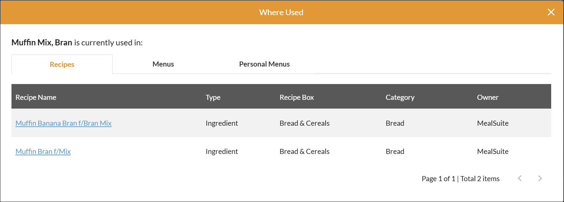This screenshot has height=202, width=564.
Task: Click Bread & Cereals in first row
Action: (x=304, y=123)
